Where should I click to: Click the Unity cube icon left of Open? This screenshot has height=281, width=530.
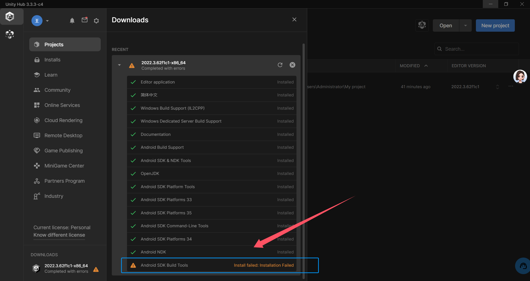click(422, 25)
